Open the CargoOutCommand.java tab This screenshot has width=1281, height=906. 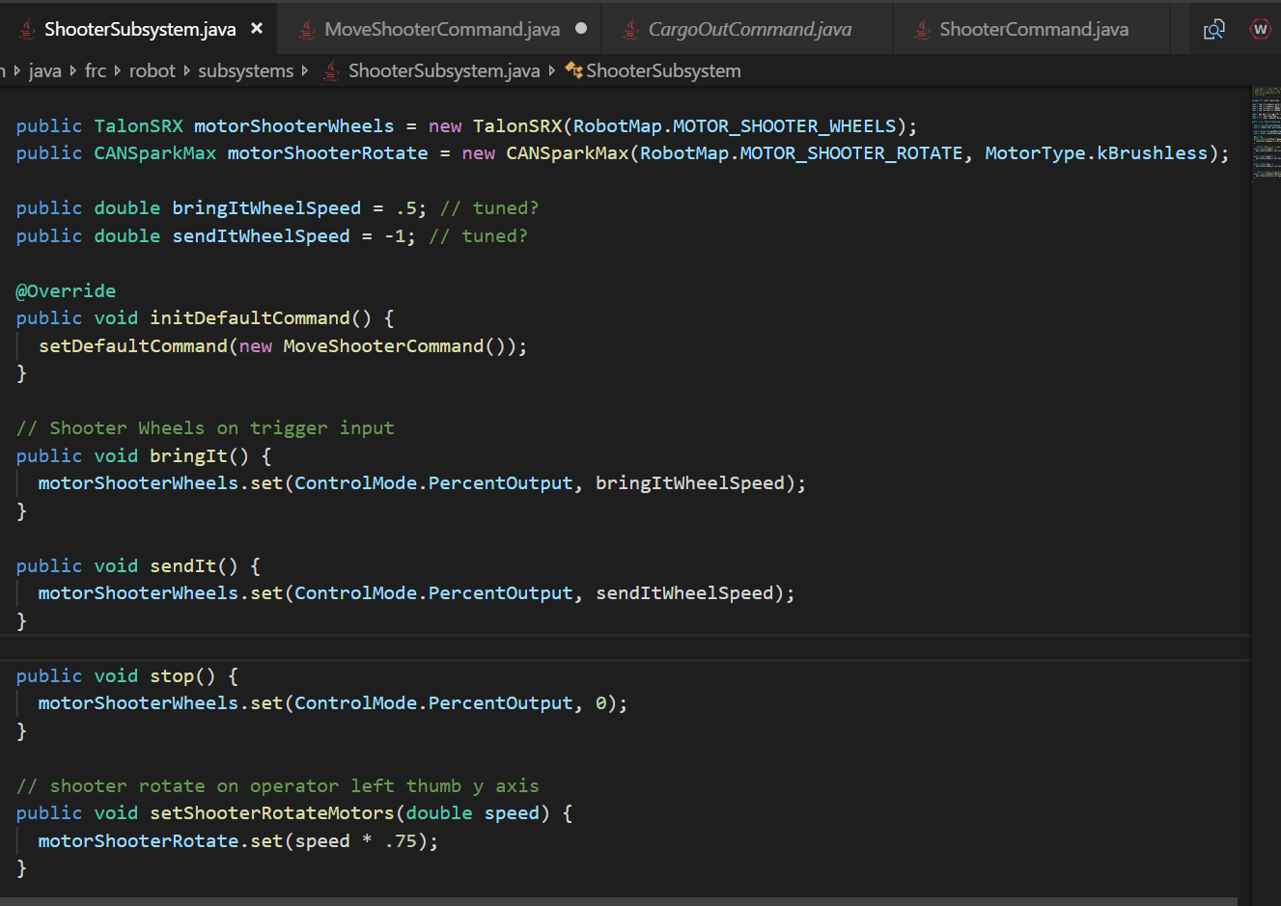[x=750, y=29]
